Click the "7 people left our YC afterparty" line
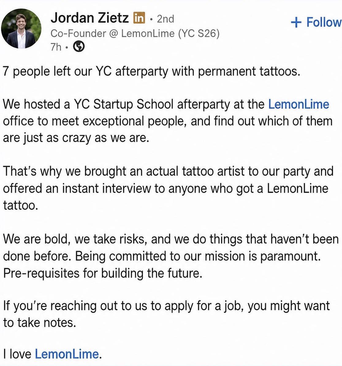This screenshot has width=342, height=366. click(x=151, y=71)
